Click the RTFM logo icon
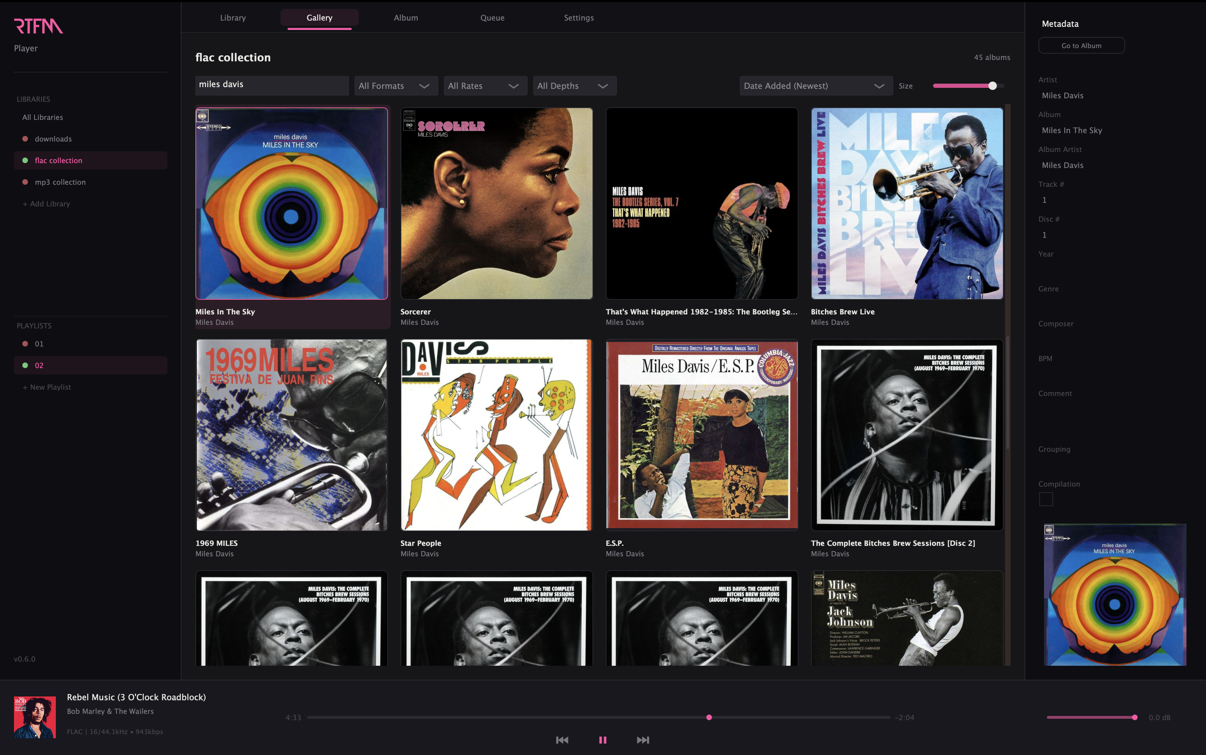This screenshot has height=755, width=1206. click(x=38, y=26)
